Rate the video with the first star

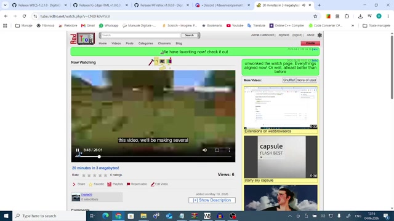tap(84, 175)
